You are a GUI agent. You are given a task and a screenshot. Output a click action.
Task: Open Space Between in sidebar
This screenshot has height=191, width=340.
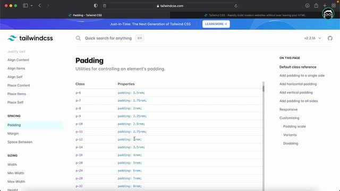20,142
